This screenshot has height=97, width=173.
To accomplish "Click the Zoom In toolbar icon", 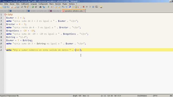I will (x=48, y=7).
